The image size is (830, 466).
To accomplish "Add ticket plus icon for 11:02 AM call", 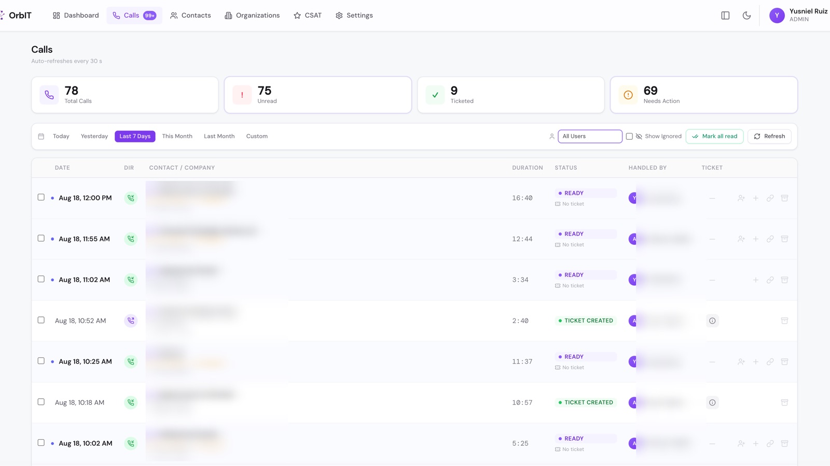I will (x=755, y=280).
